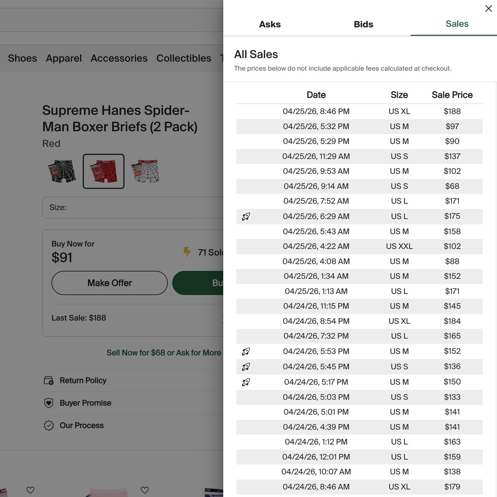Click the All Sales heading

coord(256,54)
